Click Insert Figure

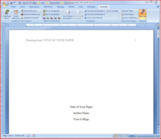[128, 14]
